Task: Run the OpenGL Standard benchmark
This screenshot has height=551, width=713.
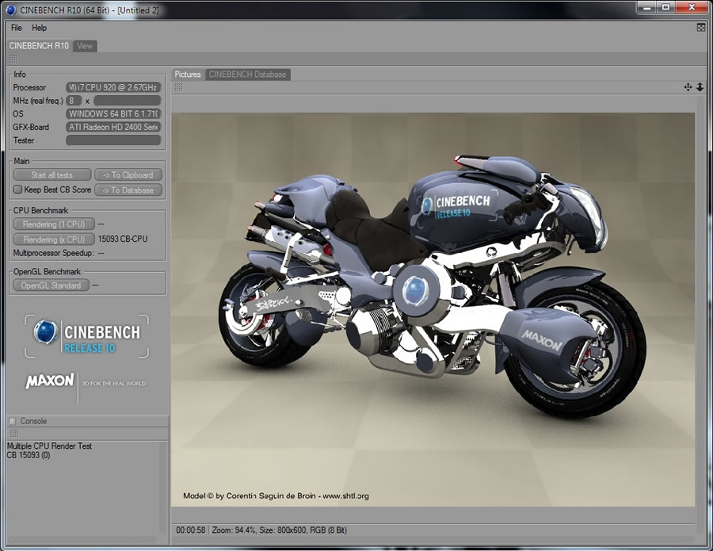Action: coord(51,285)
